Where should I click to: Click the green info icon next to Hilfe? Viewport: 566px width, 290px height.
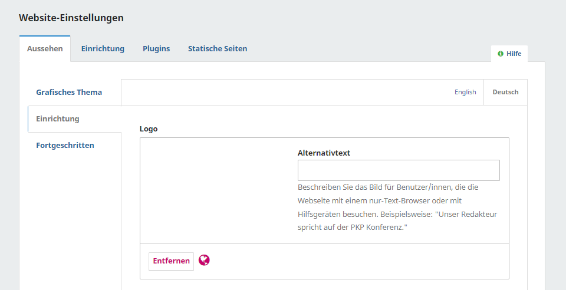[501, 54]
